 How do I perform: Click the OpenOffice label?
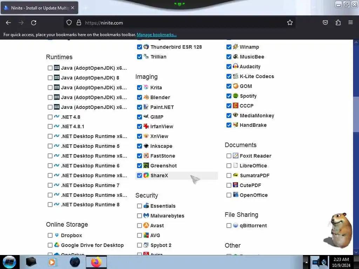[x=254, y=195]
